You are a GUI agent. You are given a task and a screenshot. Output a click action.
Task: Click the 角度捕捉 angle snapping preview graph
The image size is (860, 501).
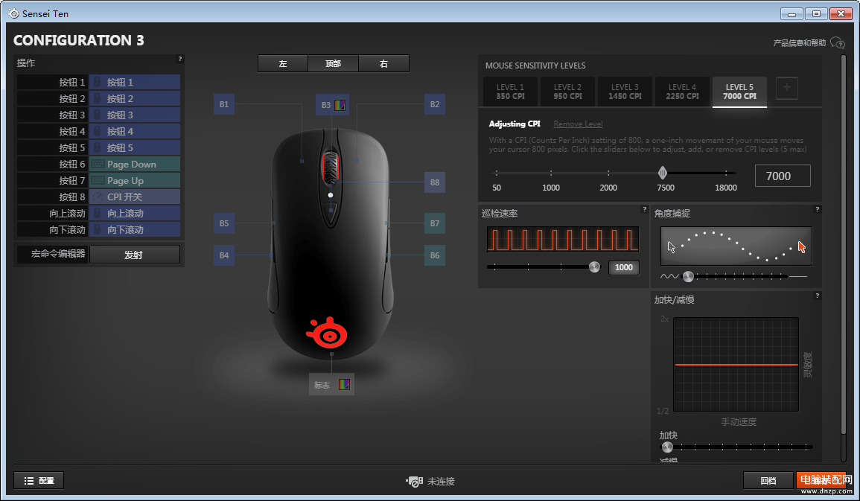point(736,246)
